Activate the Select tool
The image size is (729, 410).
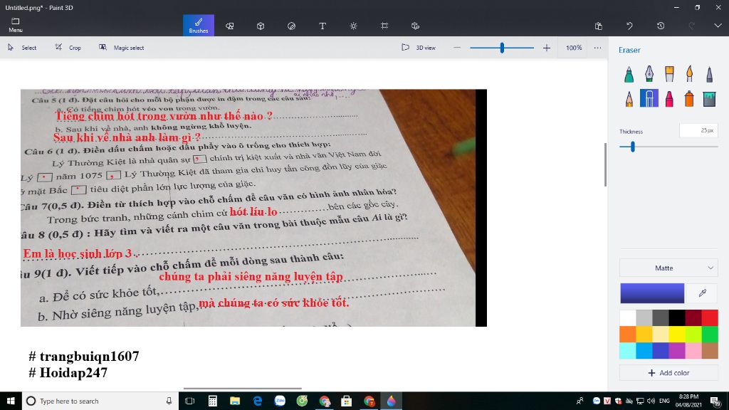point(22,48)
